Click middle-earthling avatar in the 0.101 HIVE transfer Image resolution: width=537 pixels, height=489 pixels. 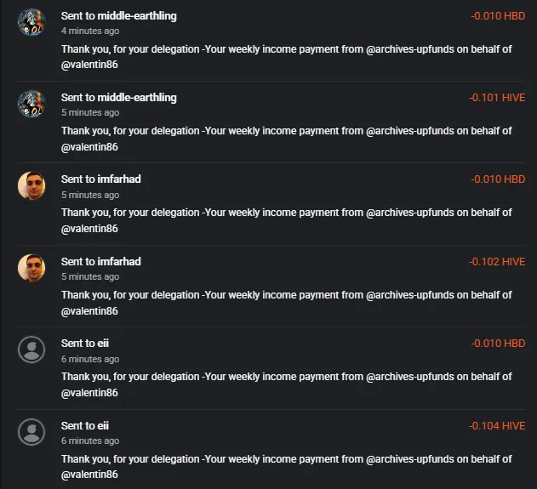click(31, 104)
